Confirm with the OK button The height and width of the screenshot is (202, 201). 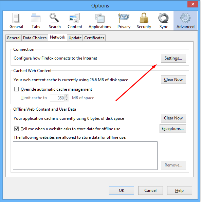[122, 190]
